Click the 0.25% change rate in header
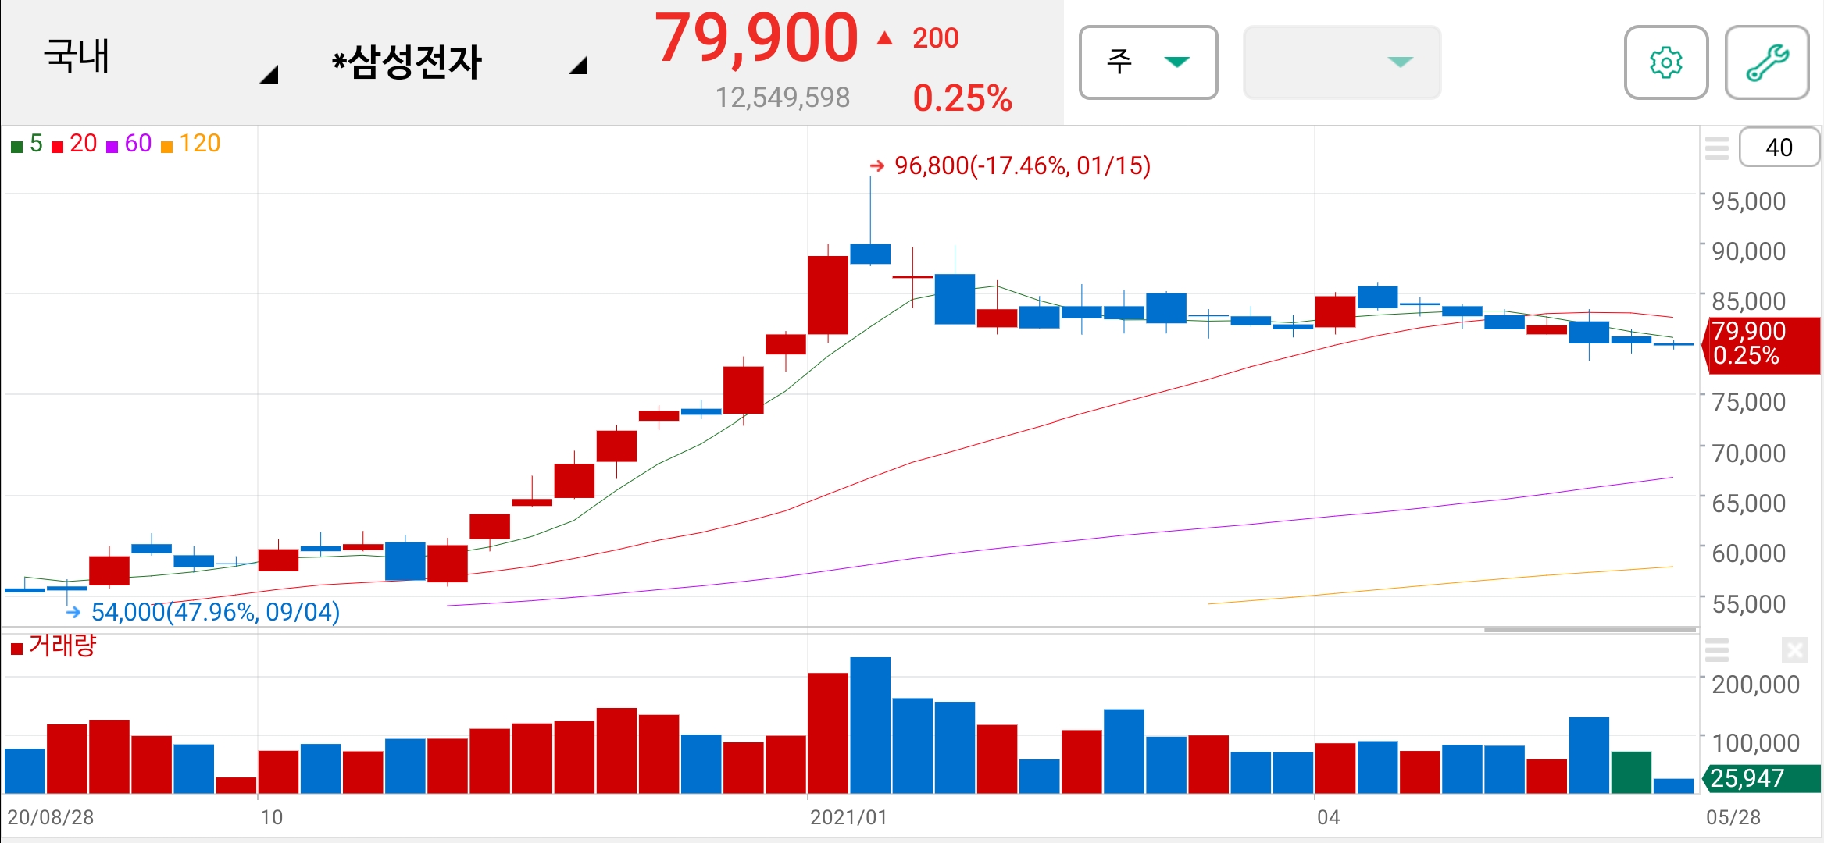This screenshot has height=843, width=1824. click(962, 98)
